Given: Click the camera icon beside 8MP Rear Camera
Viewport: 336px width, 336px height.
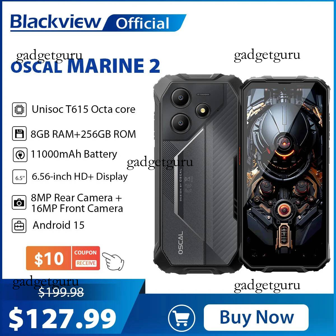Looking at the screenshot, I should click(19, 203).
